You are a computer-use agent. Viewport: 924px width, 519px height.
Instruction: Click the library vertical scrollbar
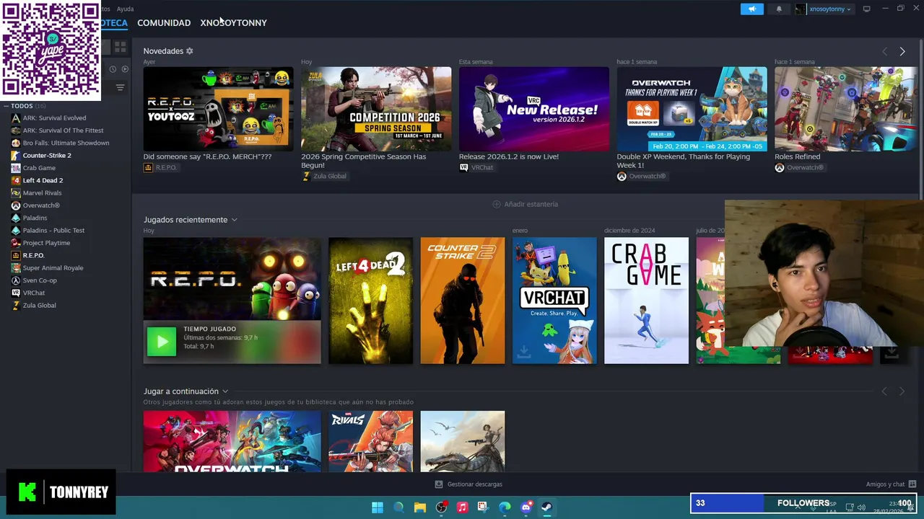(x=921, y=119)
